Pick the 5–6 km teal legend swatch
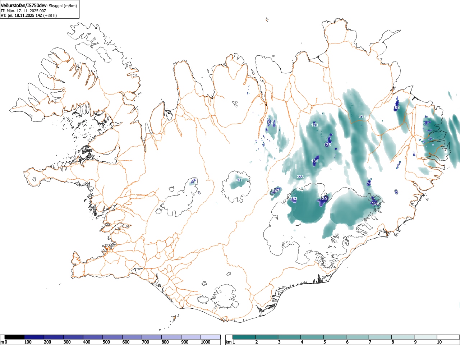460x345 pixels. pyautogui.click(x=335, y=337)
